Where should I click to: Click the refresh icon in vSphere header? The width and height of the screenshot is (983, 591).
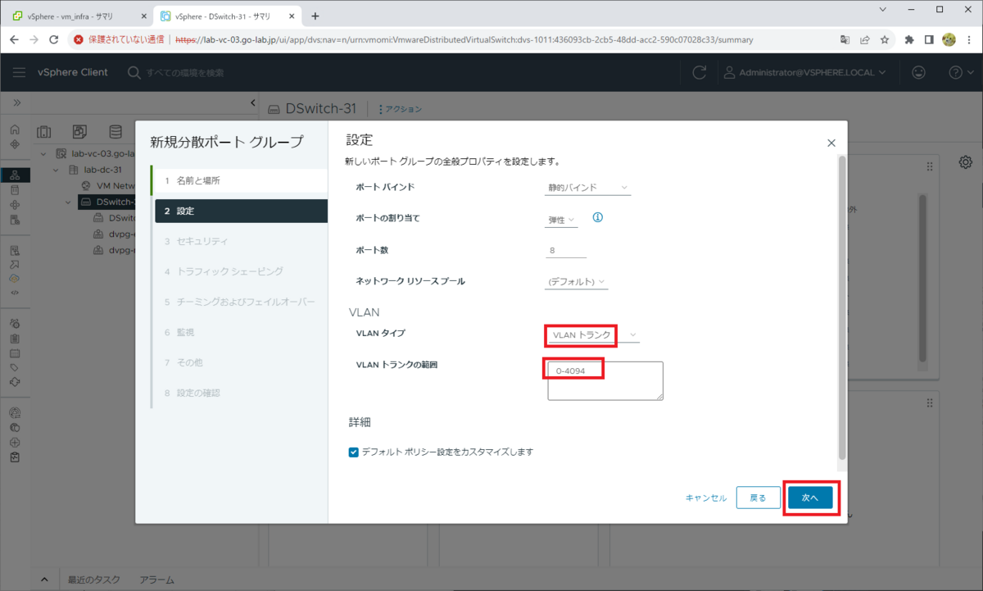[x=700, y=72]
